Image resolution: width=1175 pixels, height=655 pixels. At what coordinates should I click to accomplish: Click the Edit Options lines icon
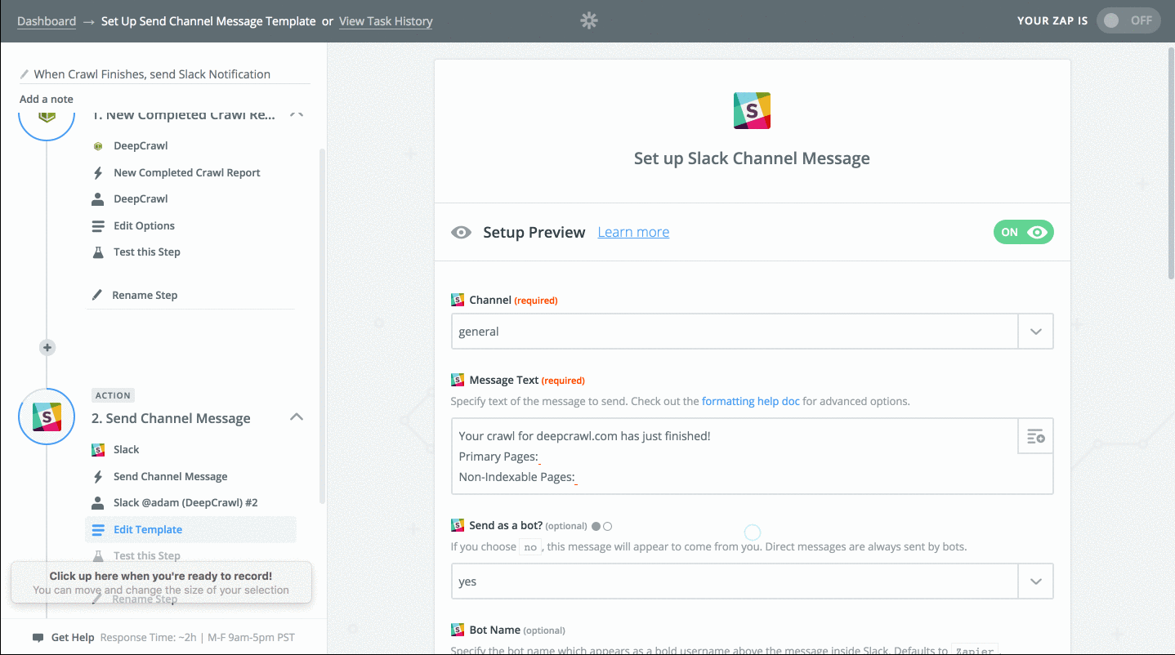[x=98, y=226]
